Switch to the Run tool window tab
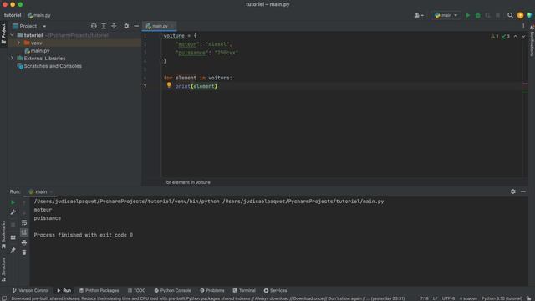535x301 pixels. (64, 290)
